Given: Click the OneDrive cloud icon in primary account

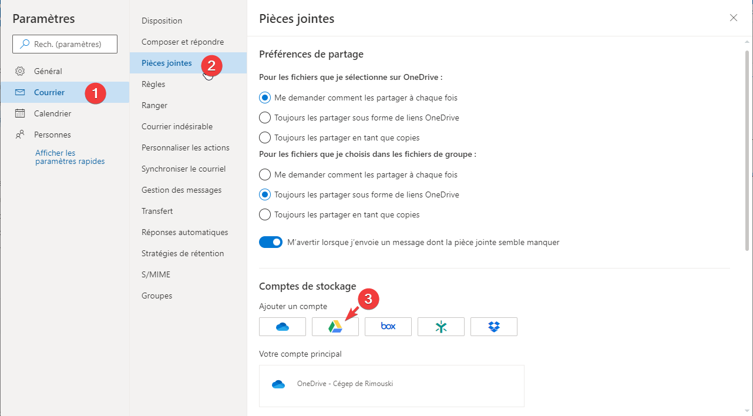Looking at the screenshot, I should pos(278,384).
